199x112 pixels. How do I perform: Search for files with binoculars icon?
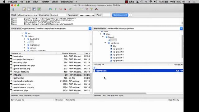(x=96, y=9)
